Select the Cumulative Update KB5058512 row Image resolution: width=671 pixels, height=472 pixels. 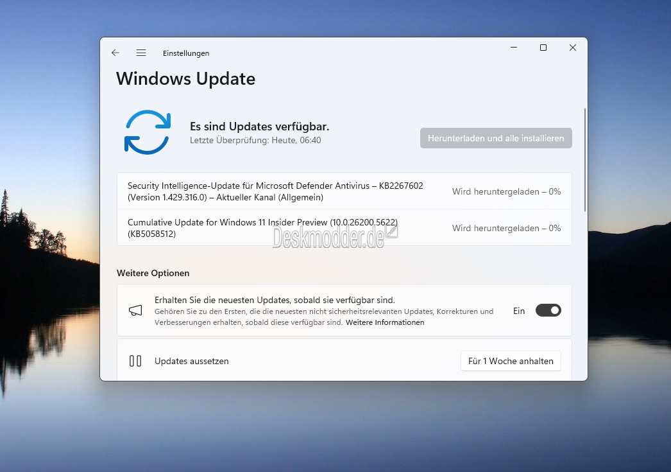(x=344, y=227)
